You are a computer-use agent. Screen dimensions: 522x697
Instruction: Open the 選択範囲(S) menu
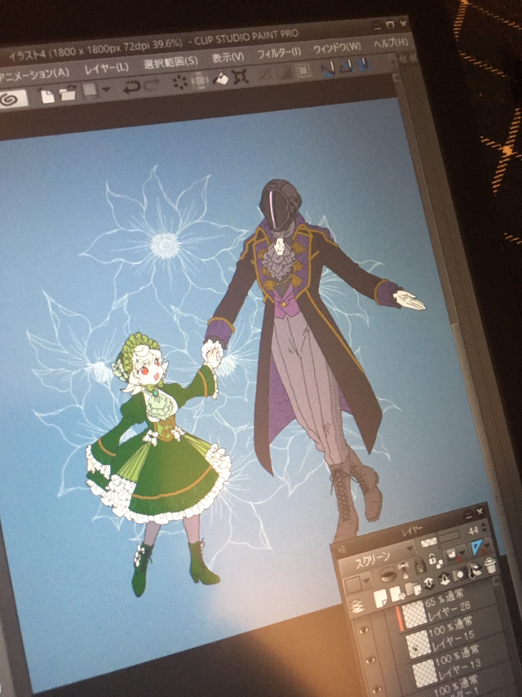click(x=171, y=62)
